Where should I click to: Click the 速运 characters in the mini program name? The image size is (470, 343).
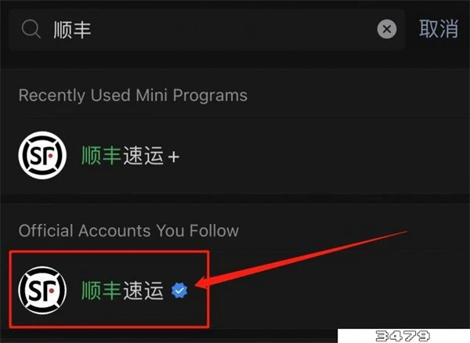point(143,156)
